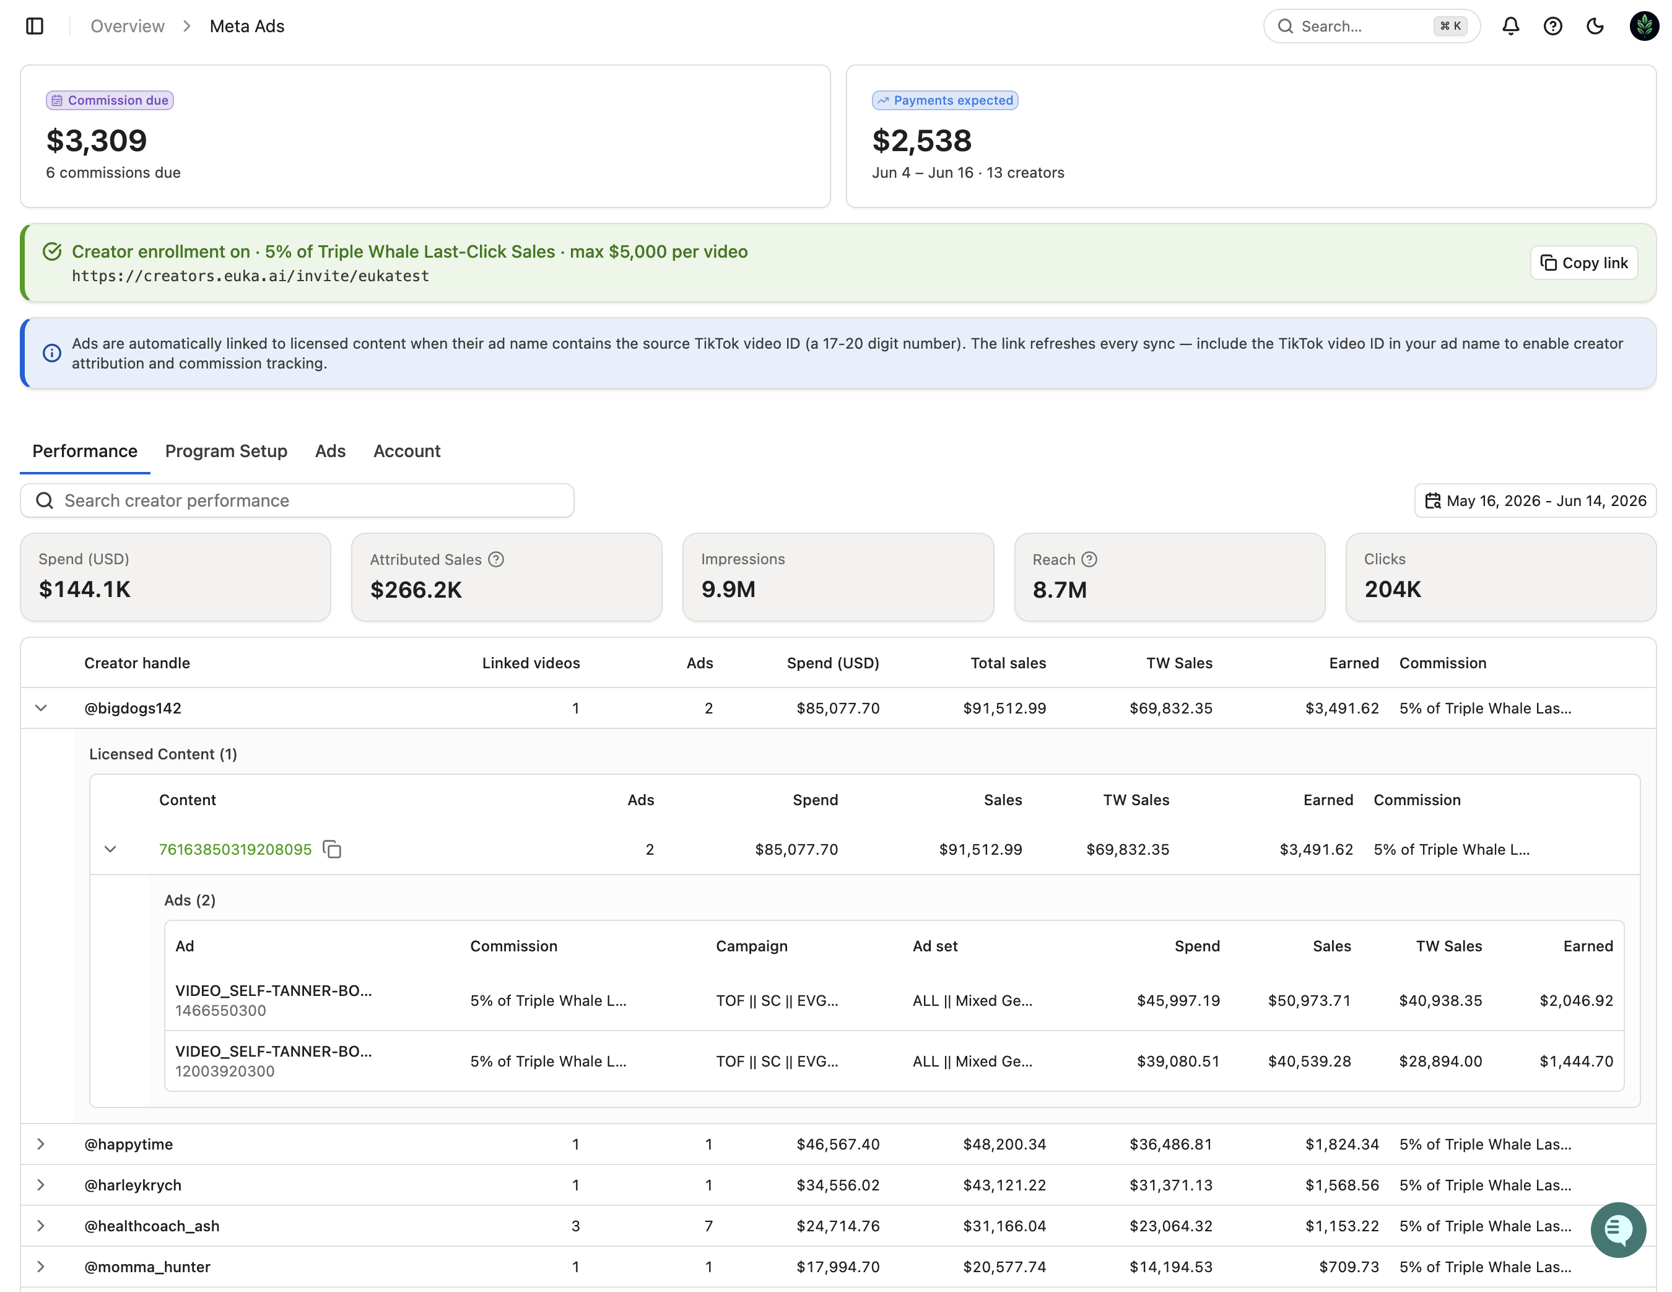Click the enrollment check-circle icon
The width and height of the screenshot is (1672, 1292).
point(52,251)
